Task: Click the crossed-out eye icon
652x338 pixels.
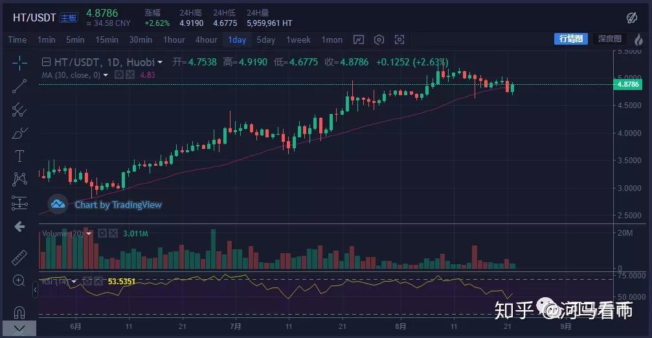Action: point(632,17)
